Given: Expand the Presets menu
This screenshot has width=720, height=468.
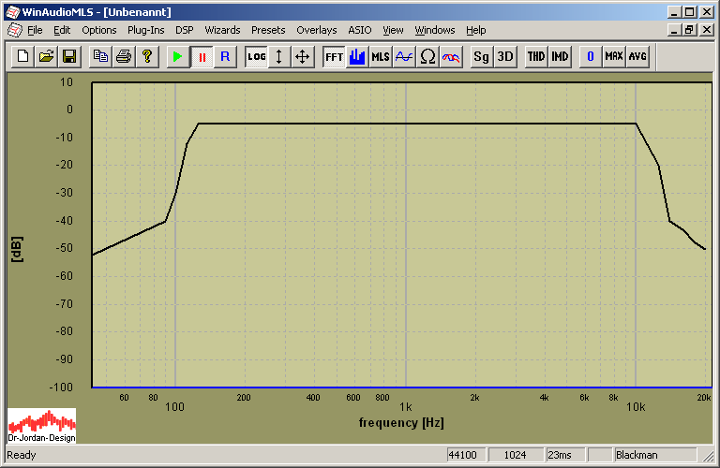Looking at the screenshot, I should coord(268,30).
